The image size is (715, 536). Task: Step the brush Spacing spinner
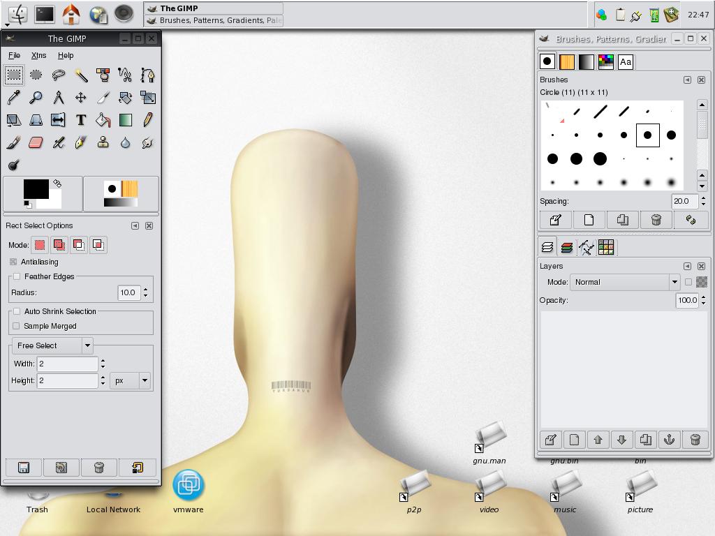(704, 201)
